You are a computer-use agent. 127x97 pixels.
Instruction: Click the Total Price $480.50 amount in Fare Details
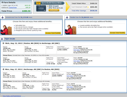[x=26, y=11]
